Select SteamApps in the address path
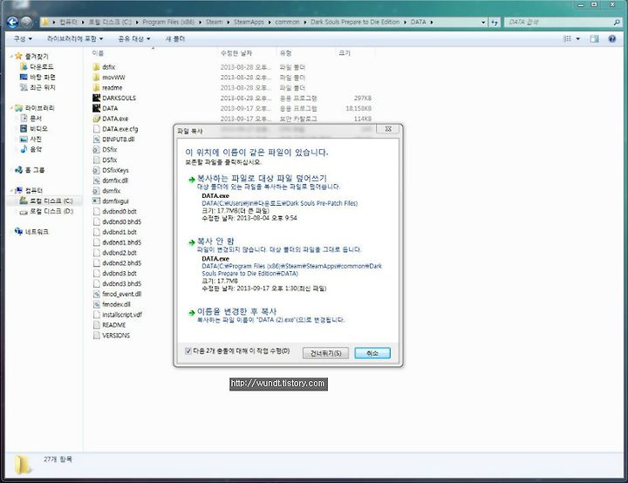Viewport: 628px width, 483px height. coord(249,22)
